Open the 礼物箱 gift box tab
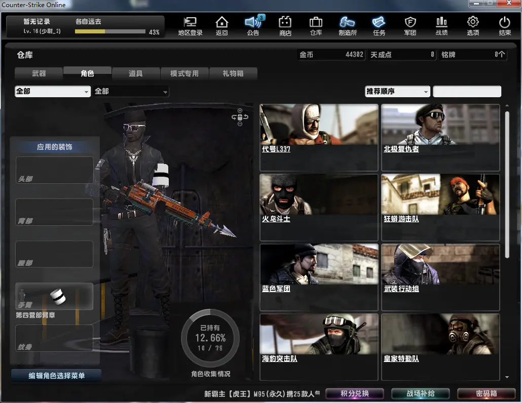The height and width of the screenshot is (403, 522). (x=233, y=73)
